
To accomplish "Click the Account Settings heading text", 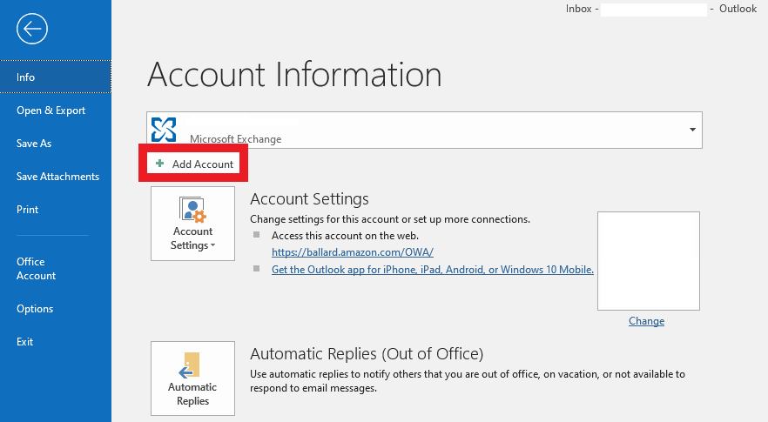I will pyautogui.click(x=309, y=199).
